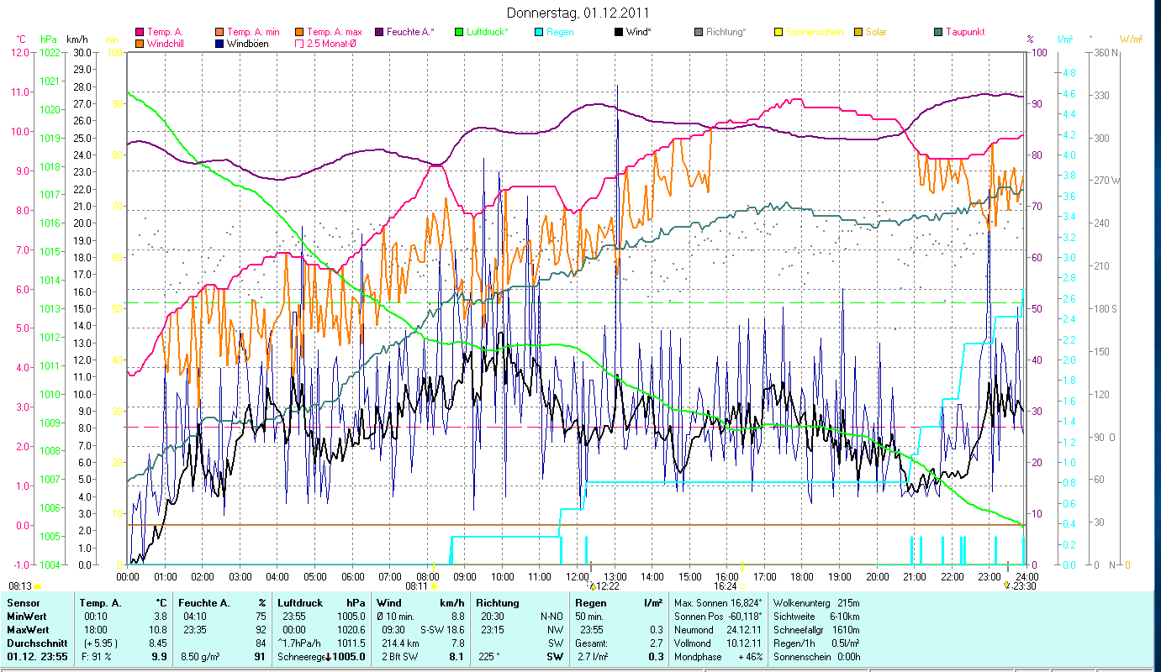The image size is (1161, 672).
Task: Click the chart title Donnerstag, 01.12.2011
Action: pos(578,13)
